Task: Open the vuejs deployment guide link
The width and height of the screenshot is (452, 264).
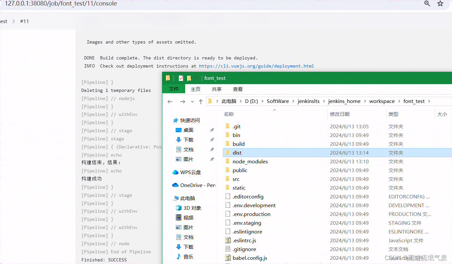Action: [x=256, y=66]
